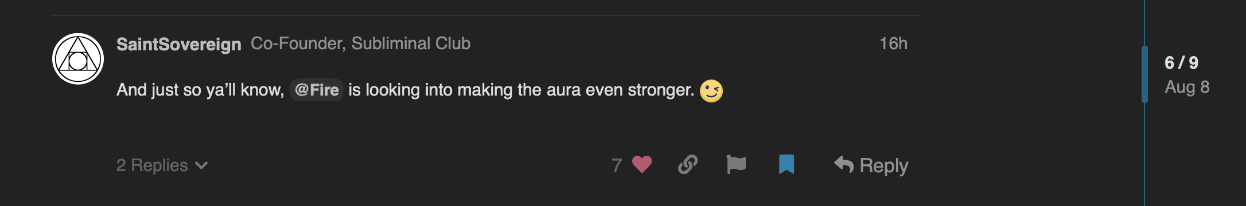Click the chevron beside 2 Replies

(x=201, y=166)
